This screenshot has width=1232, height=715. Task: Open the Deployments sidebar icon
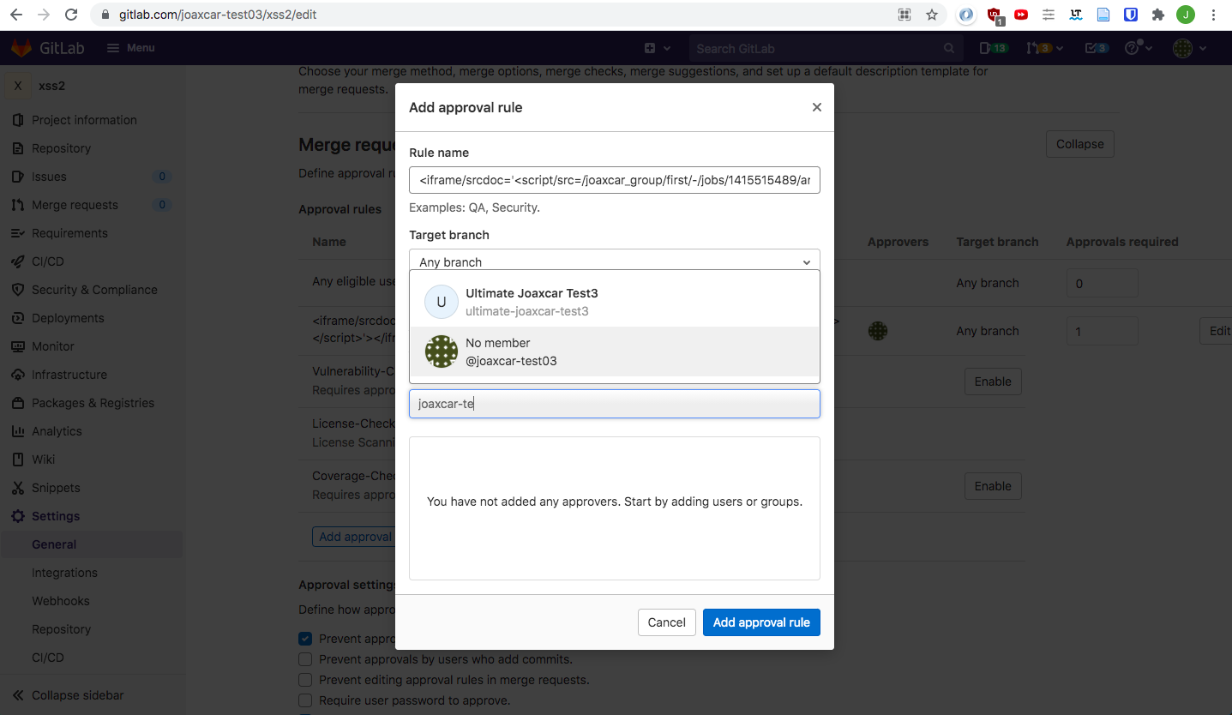coord(17,318)
